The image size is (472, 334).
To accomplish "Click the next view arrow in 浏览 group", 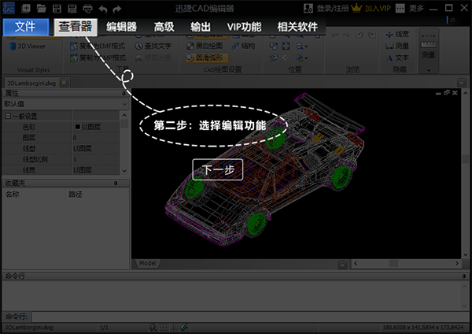I will [x=347, y=35].
